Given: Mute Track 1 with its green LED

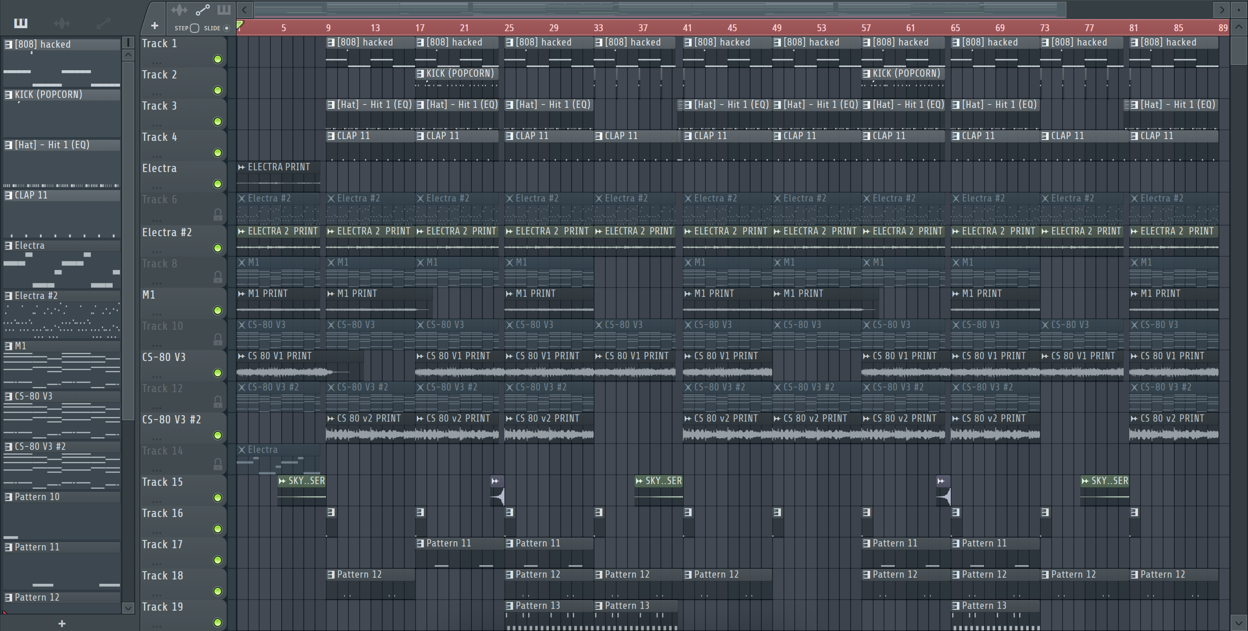Looking at the screenshot, I should tap(218, 59).
